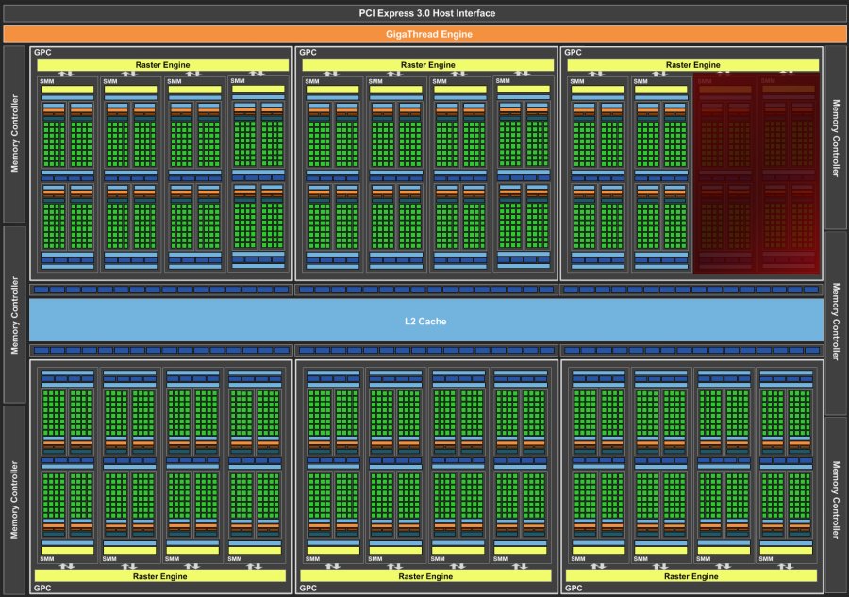Click Raster Engine in the bottom-middle GPC
This screenshot has height=597, width=849.
[x=427, y=574]
